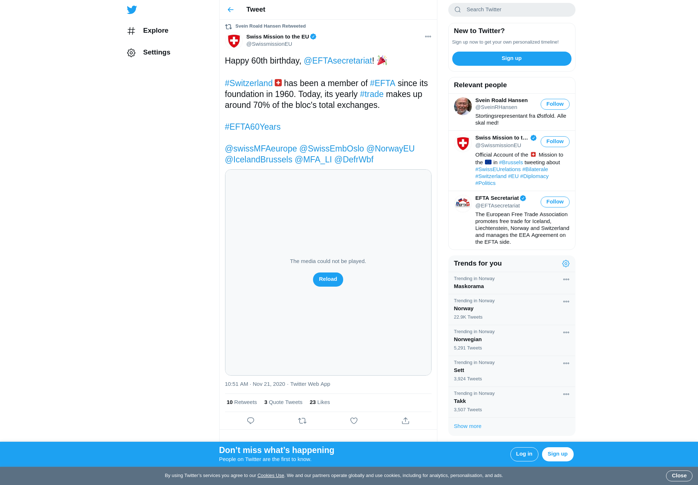This screenshot has width=698, height=485.
Task: Open Explore in the sidebar
Action: [x=148, y=31]
